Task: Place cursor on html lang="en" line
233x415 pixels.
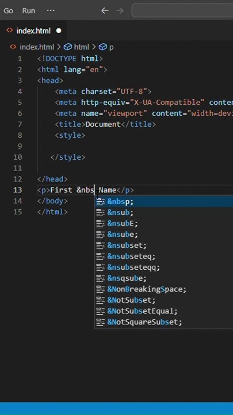Action: point(72,70)
